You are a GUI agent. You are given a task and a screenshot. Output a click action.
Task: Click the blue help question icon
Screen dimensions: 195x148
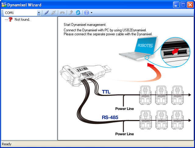[87, 12]
